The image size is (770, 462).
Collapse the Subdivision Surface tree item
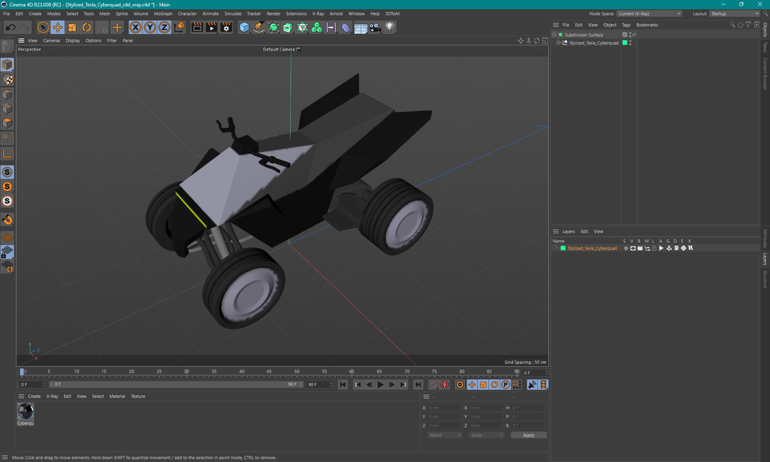554,34
